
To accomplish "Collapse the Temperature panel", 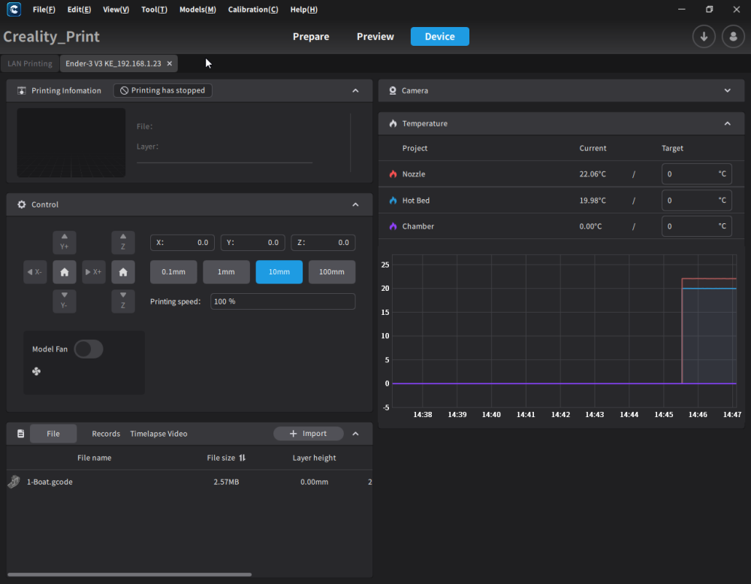I will point(727,124).
